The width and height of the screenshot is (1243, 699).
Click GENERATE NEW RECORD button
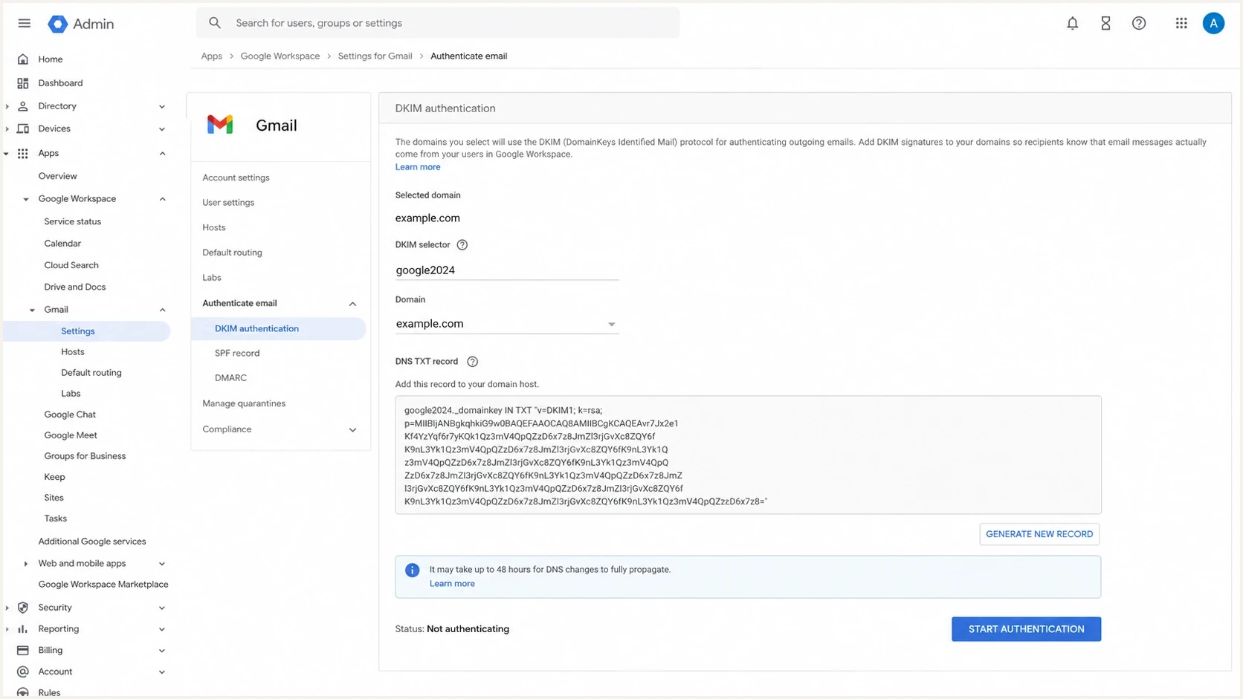[1039, 534]
